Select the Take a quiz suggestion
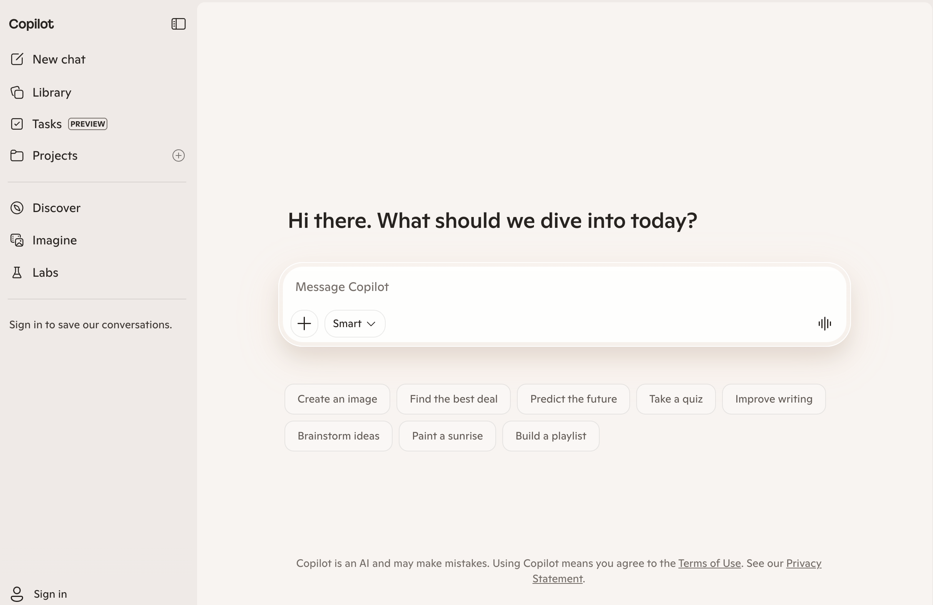The height and width of the screenshot is (605, 933). tap(676, 399)
